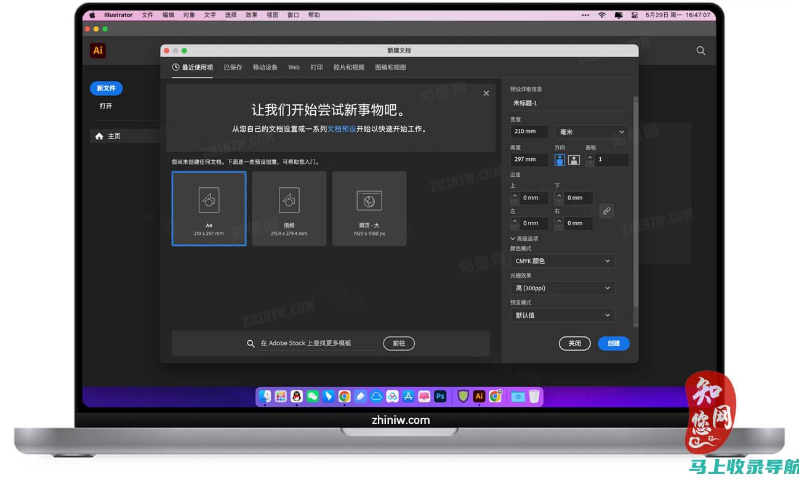Open Baidu Netdisk icon in dock

392,396
